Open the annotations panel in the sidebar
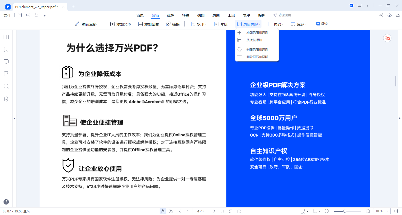 point(6,61)
